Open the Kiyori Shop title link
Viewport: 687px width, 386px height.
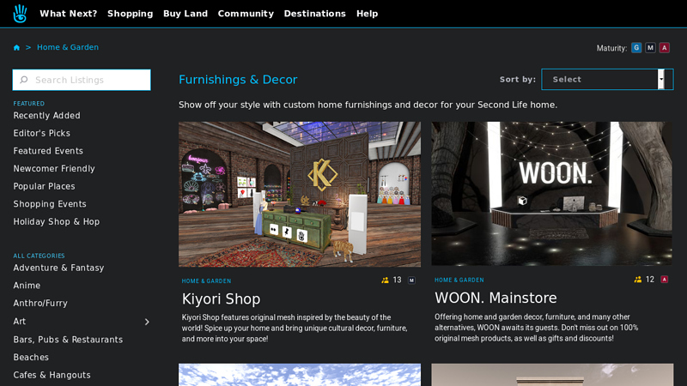(221, 299)
